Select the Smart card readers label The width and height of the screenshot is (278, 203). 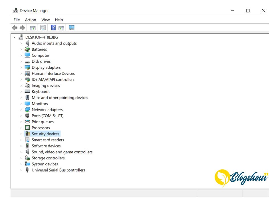tap(48, 140)
